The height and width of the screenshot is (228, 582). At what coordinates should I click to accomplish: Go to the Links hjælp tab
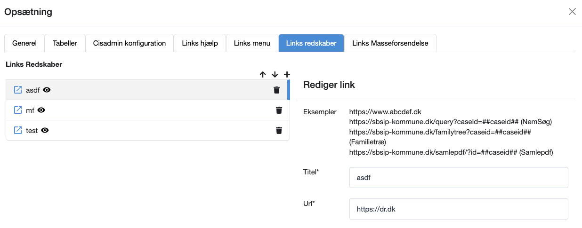pos(200,43)
